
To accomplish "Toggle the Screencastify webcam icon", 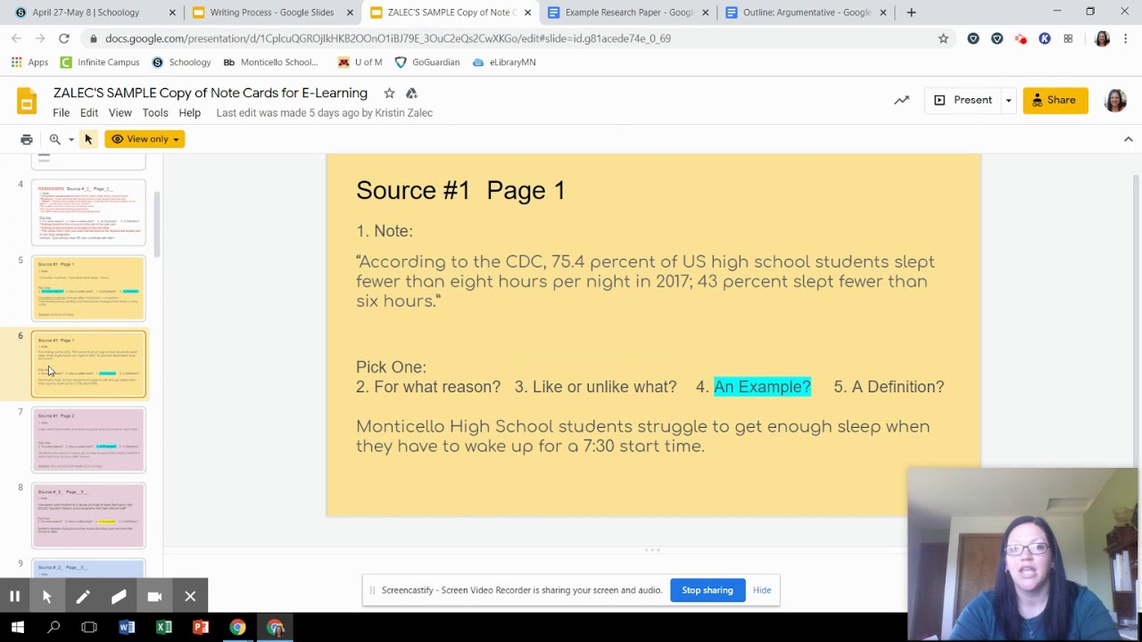I will (x=154, y=597).
